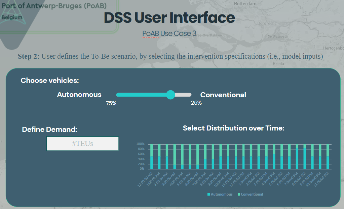Click the Rotterdam label on the map
The image size is (344, 209).
[x=245, y=3]
